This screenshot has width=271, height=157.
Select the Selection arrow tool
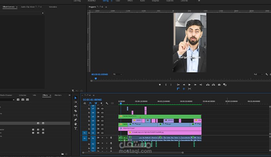tap(76, 98)
